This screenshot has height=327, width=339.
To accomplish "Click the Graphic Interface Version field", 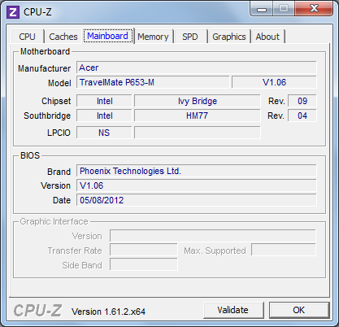I will (213, 236).
